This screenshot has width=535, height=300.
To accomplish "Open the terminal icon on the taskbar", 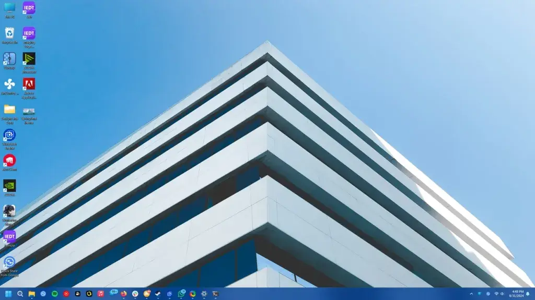I will click(x=215, y=294).
